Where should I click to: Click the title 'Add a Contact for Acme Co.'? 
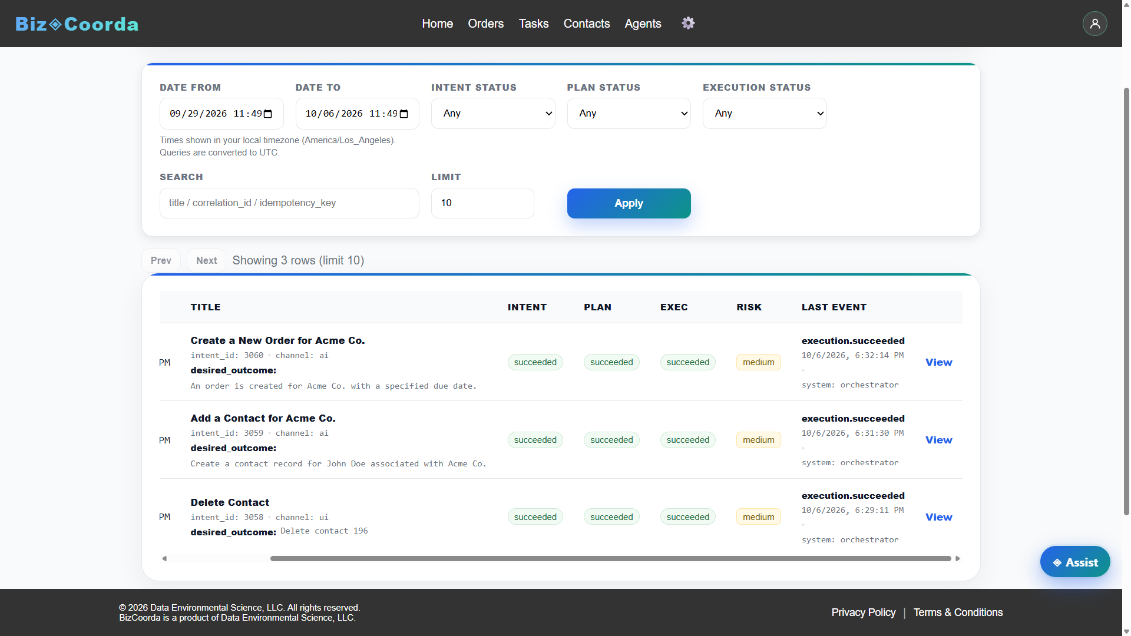pos(263,418)
